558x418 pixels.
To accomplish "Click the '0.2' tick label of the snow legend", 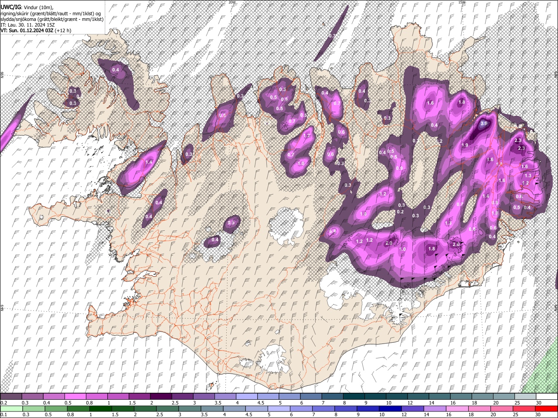I will click(x=3, y=403).
